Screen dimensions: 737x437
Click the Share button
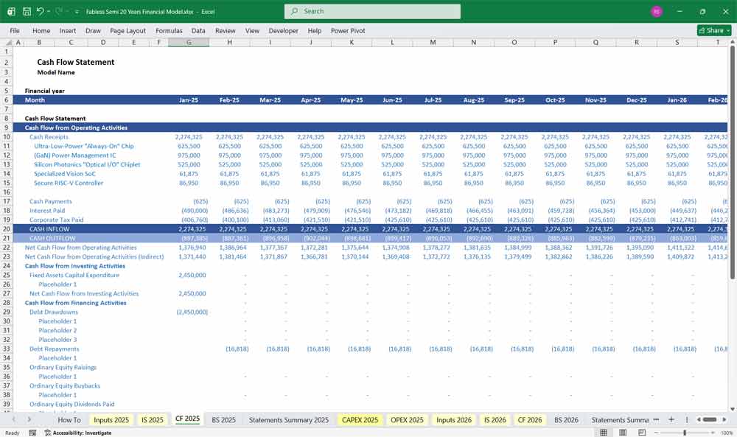coord(711,30)
